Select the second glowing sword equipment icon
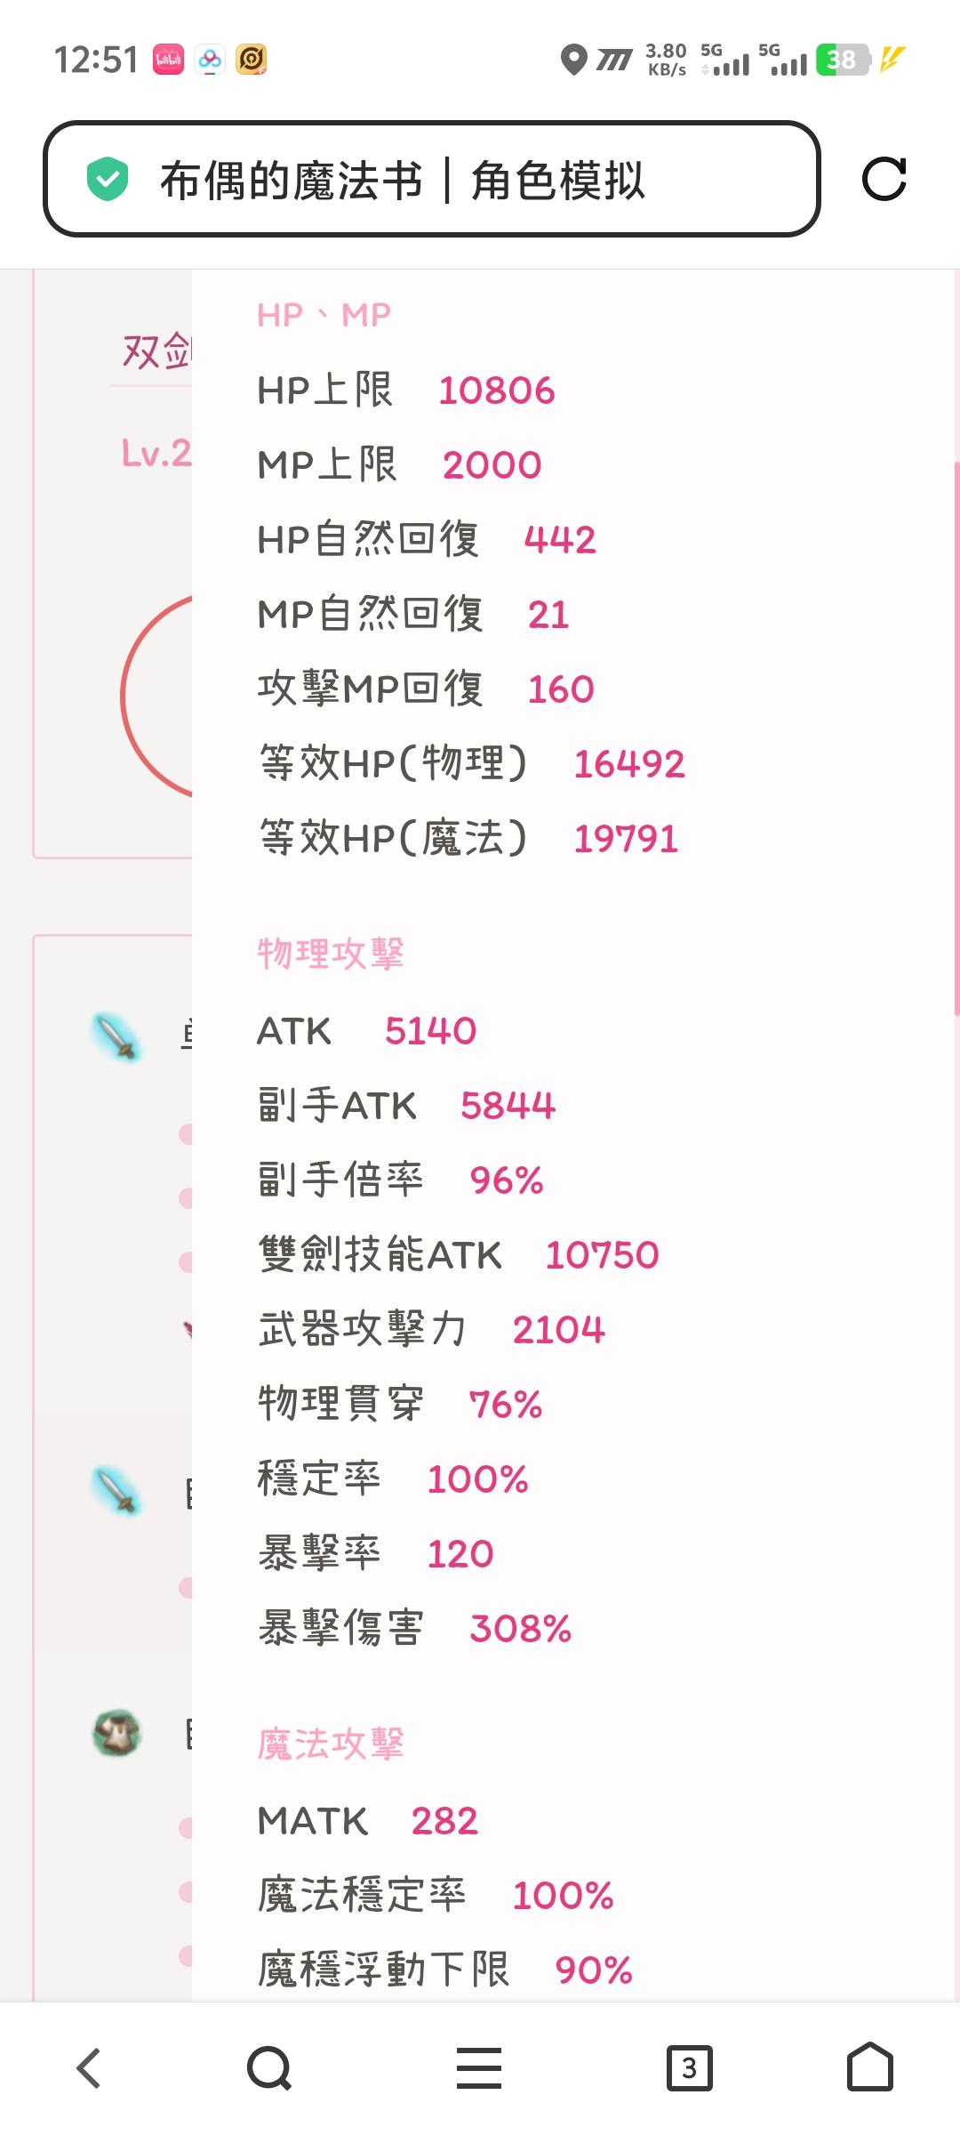The image size is (960, 2135). pyautogui.click(x=116, y=1491)
